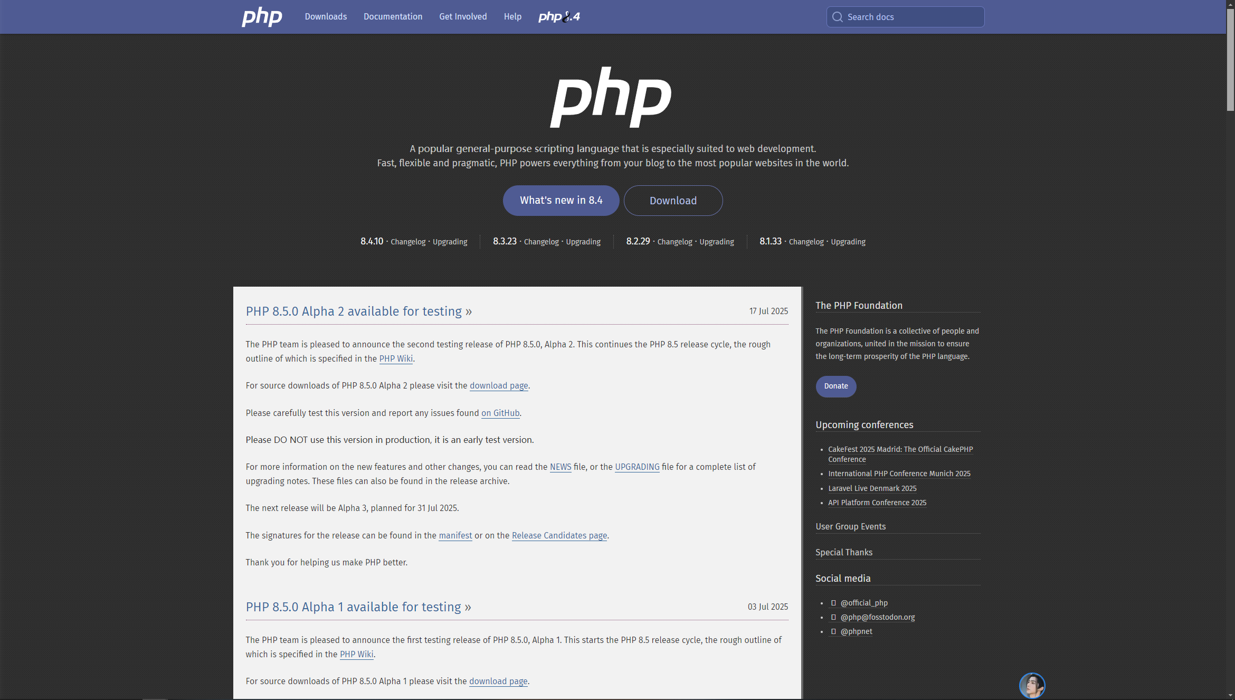
Task: Open the Downloads menu item
Action: click(x=326, y=17)
